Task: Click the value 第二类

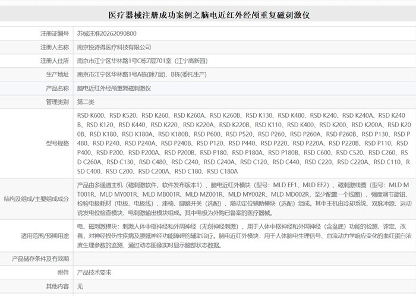Action: point(86,102)
